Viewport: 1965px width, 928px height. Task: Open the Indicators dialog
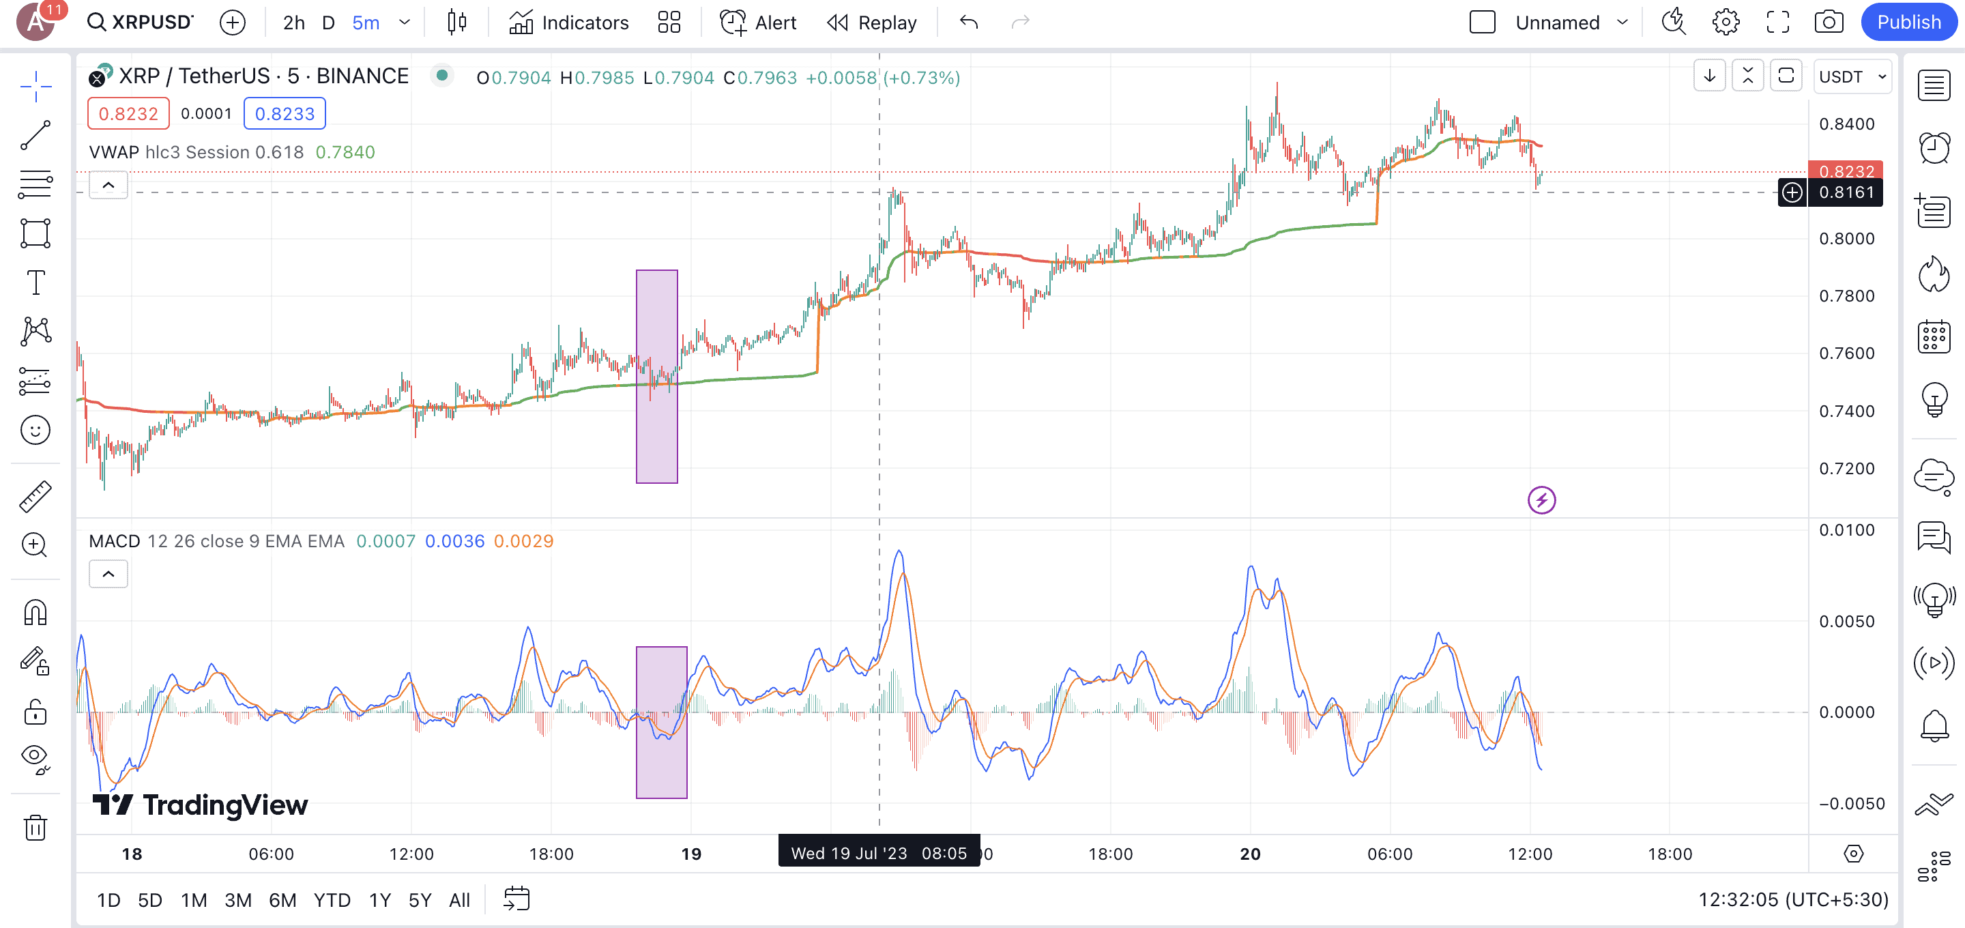coord(569,22)
